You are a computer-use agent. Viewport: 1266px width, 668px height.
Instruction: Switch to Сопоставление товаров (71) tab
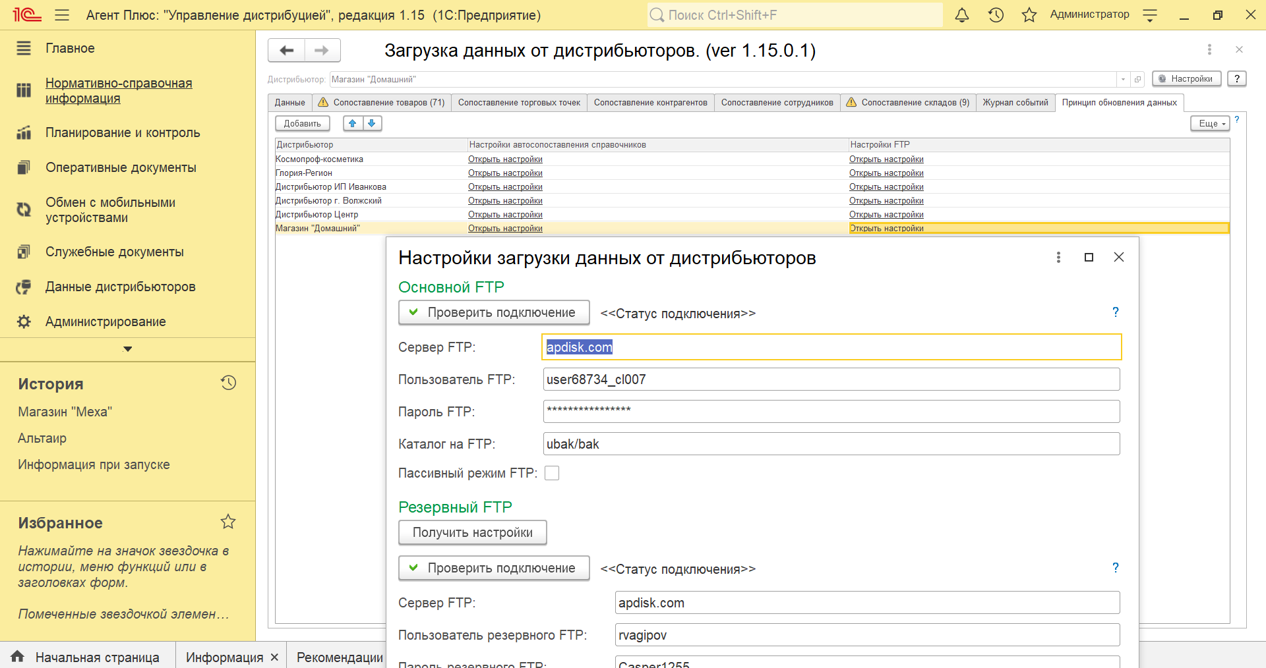(381, 102)
